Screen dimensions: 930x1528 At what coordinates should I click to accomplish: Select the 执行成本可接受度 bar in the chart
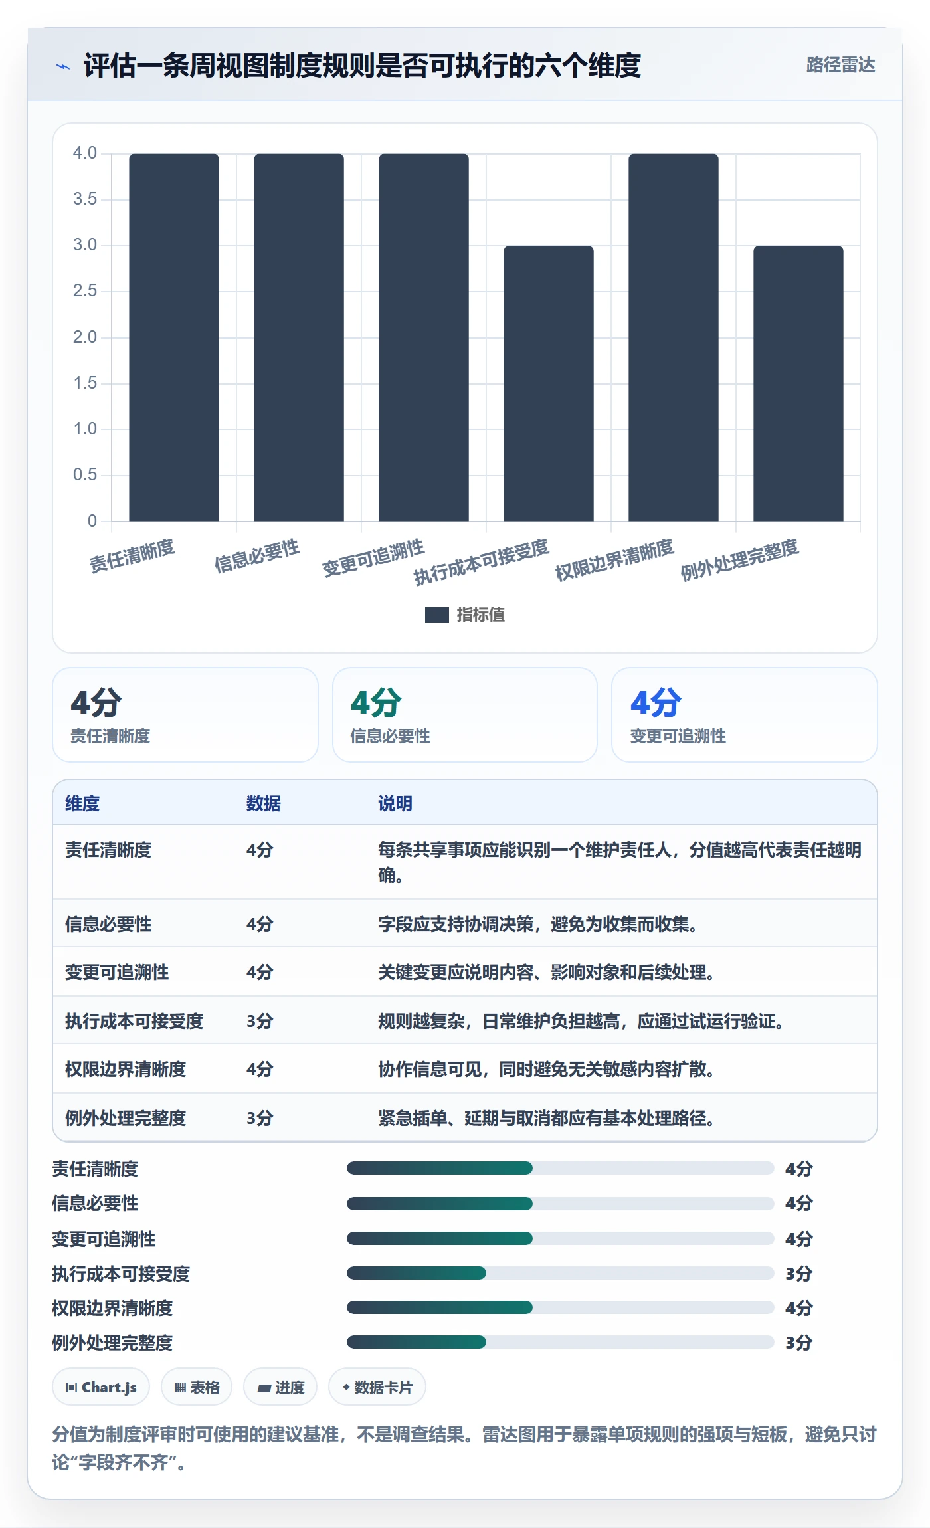549,383
